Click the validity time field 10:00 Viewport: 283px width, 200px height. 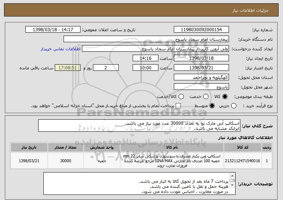tap(146, 68)
